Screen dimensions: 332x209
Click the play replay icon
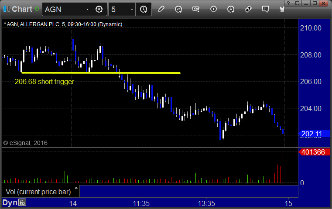(213, 9)
